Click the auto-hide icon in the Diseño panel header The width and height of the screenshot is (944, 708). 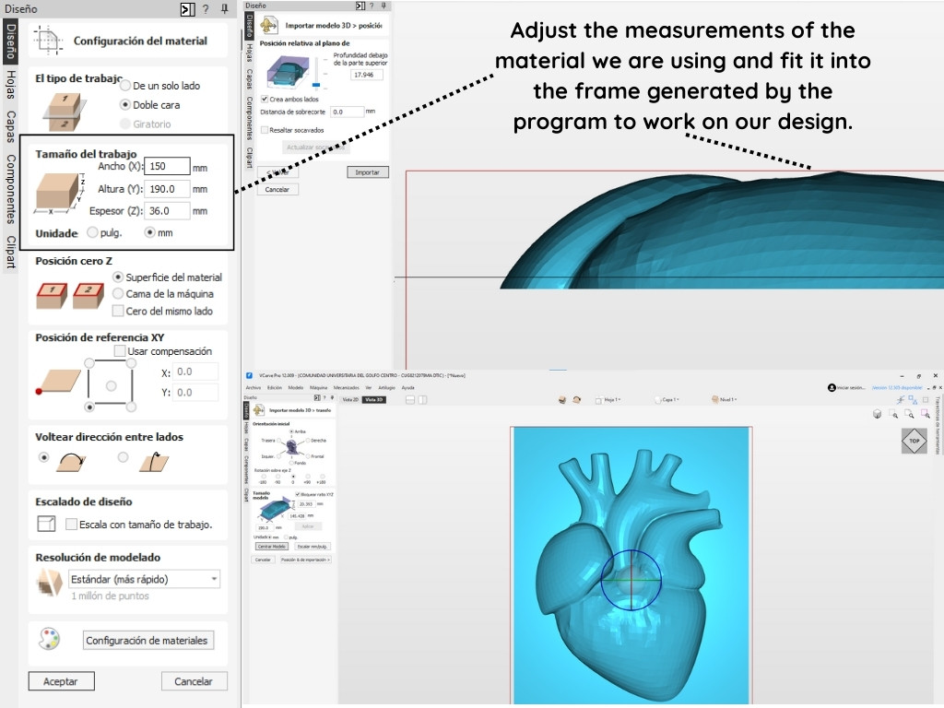[x=188, y=9]
